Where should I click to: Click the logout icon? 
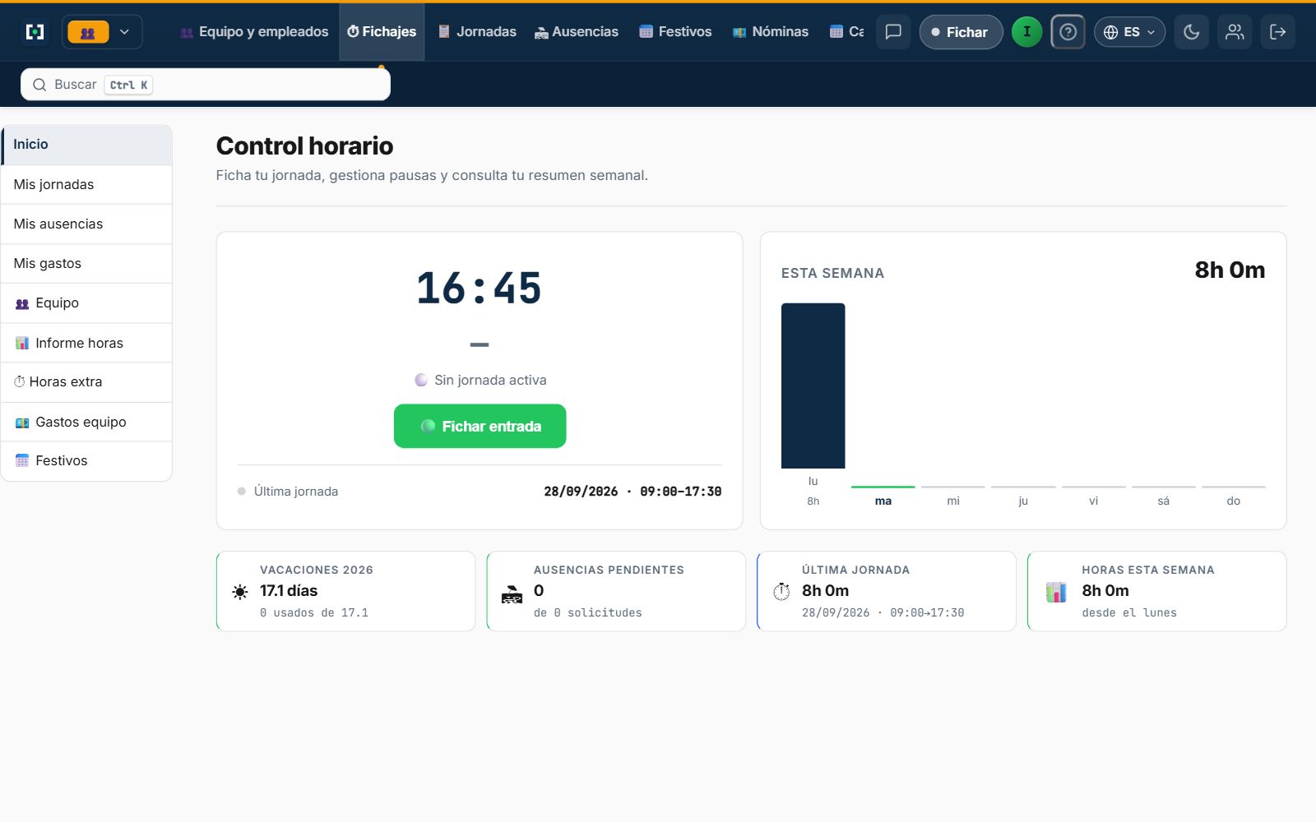tap(1278, 32)
